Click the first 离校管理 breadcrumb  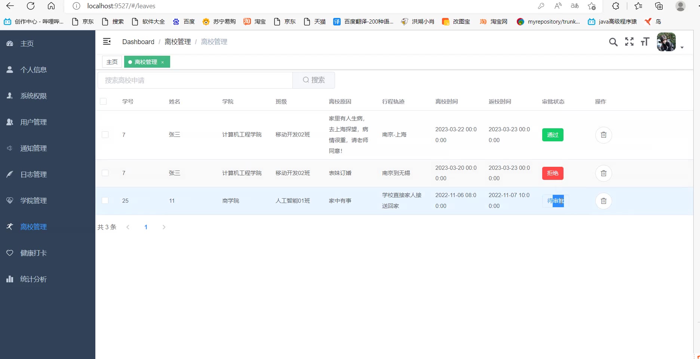(178, 42)
